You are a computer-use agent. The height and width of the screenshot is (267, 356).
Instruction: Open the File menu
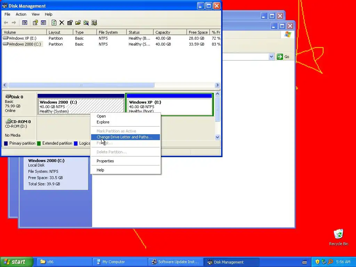[x=7, y=14]
